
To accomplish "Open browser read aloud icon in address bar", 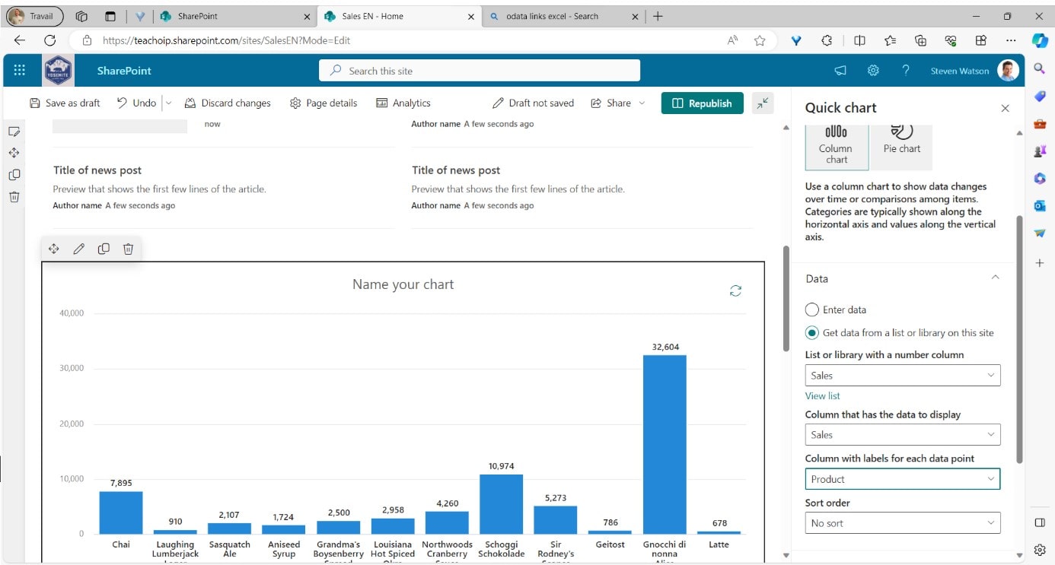I will (x=733, y=40).
